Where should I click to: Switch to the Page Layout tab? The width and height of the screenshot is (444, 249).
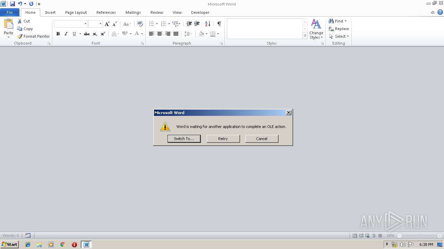(x=76, y=12)
